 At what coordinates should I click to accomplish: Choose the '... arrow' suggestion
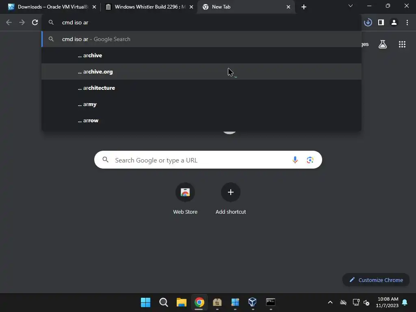pos(201,120)
